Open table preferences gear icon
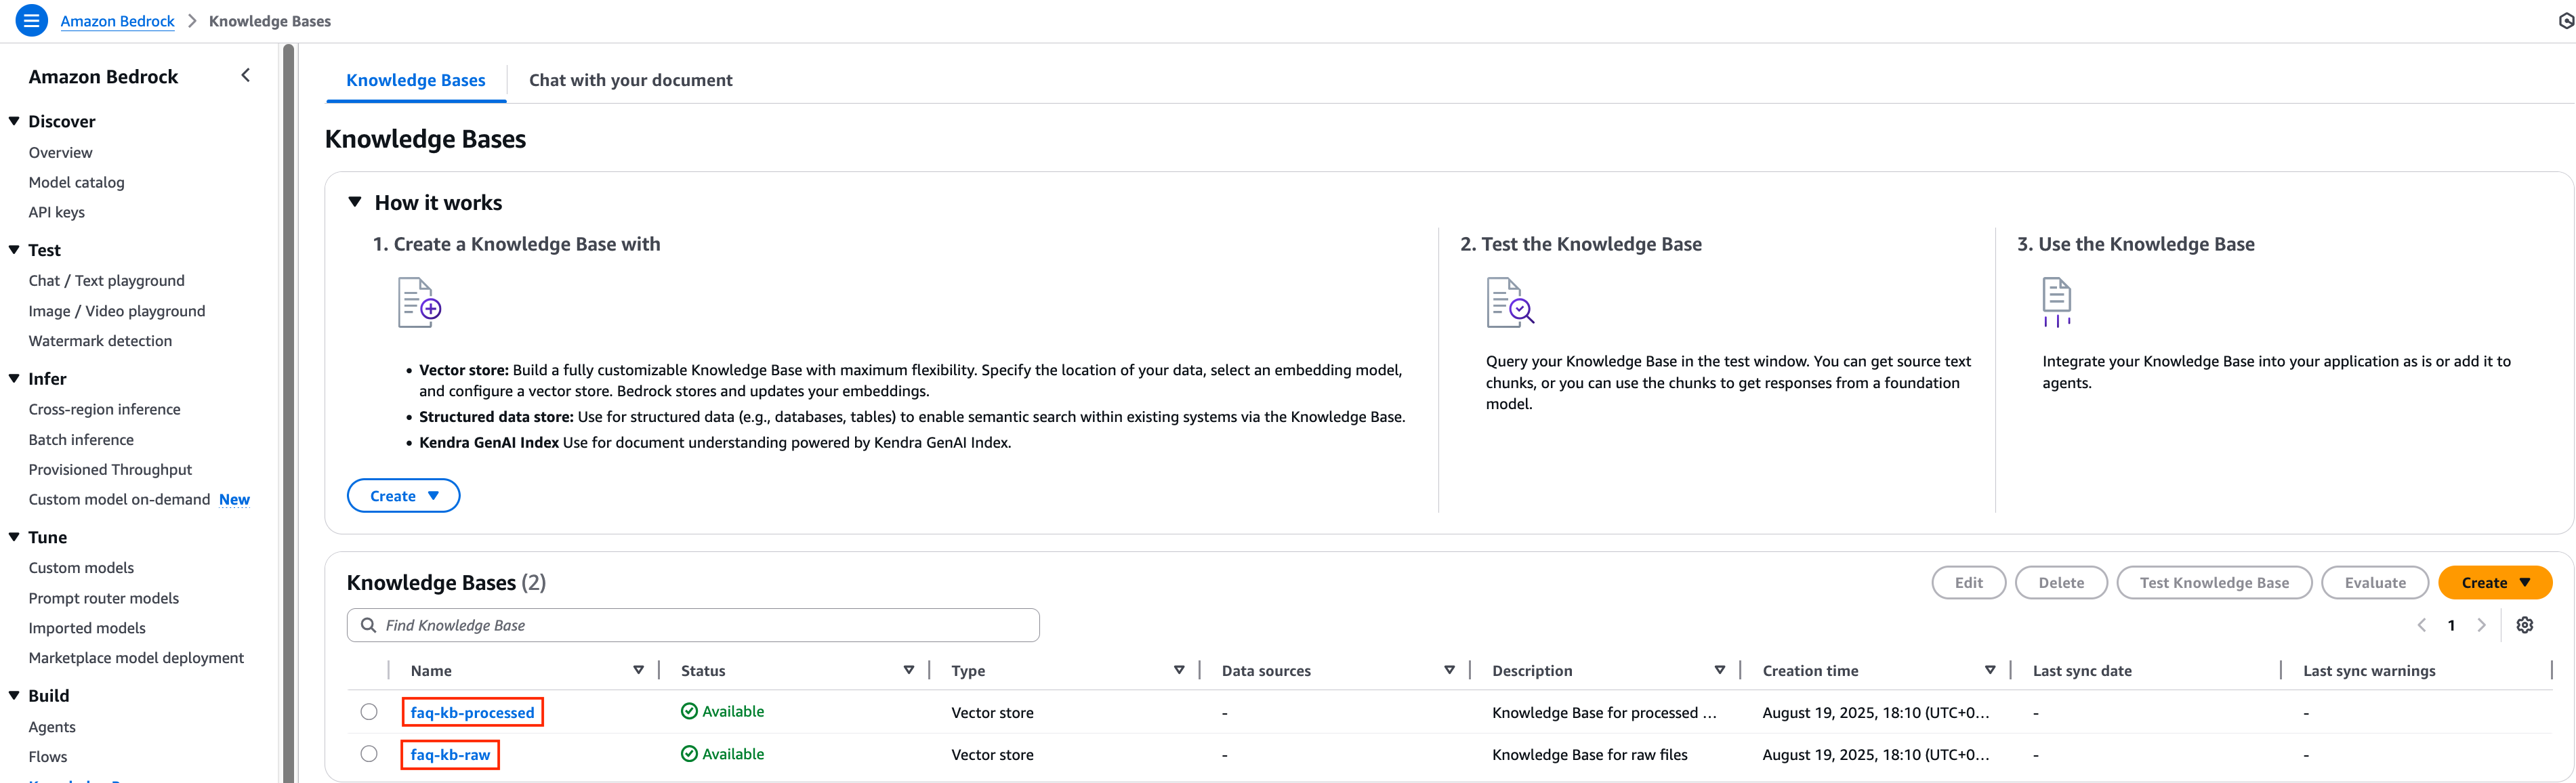Image resolution: width=2576 pixels, height=783 pixels. click(x=2524, y=625)
